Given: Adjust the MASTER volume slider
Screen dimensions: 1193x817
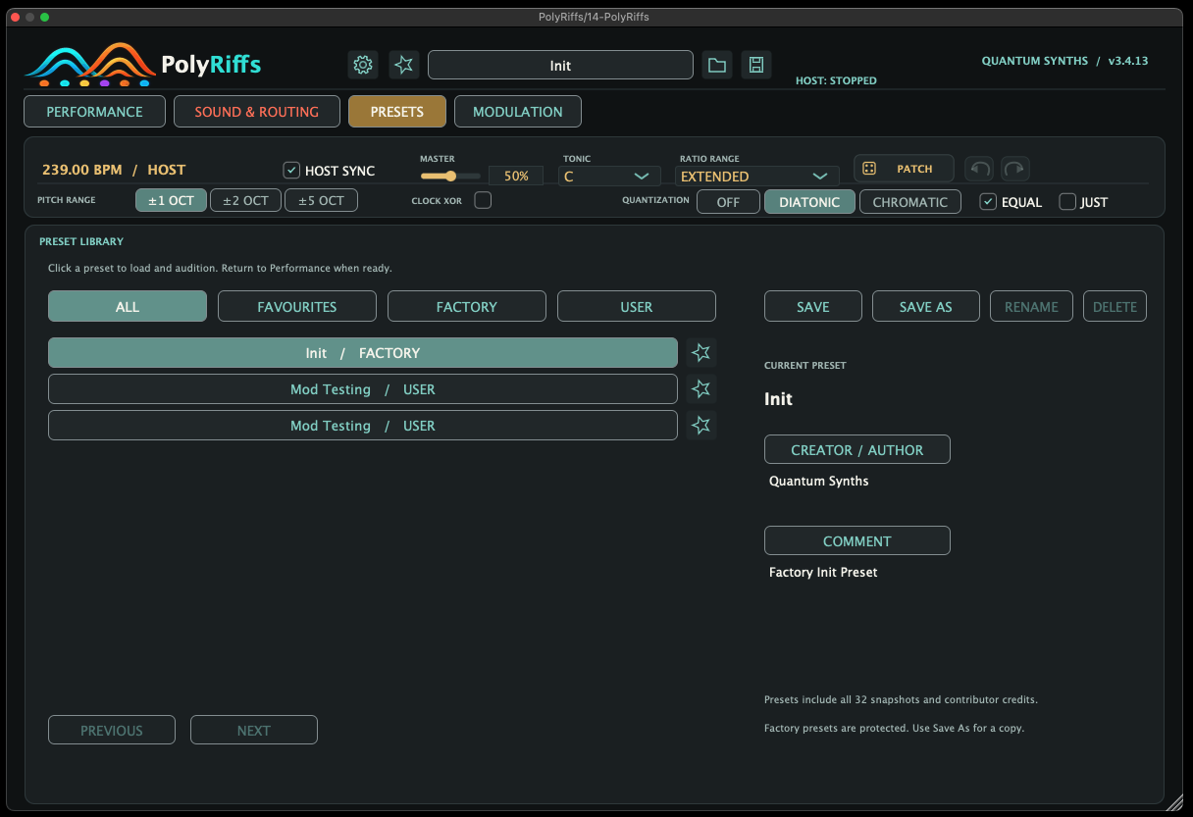Looking at the screenshot, I should 450,177.
